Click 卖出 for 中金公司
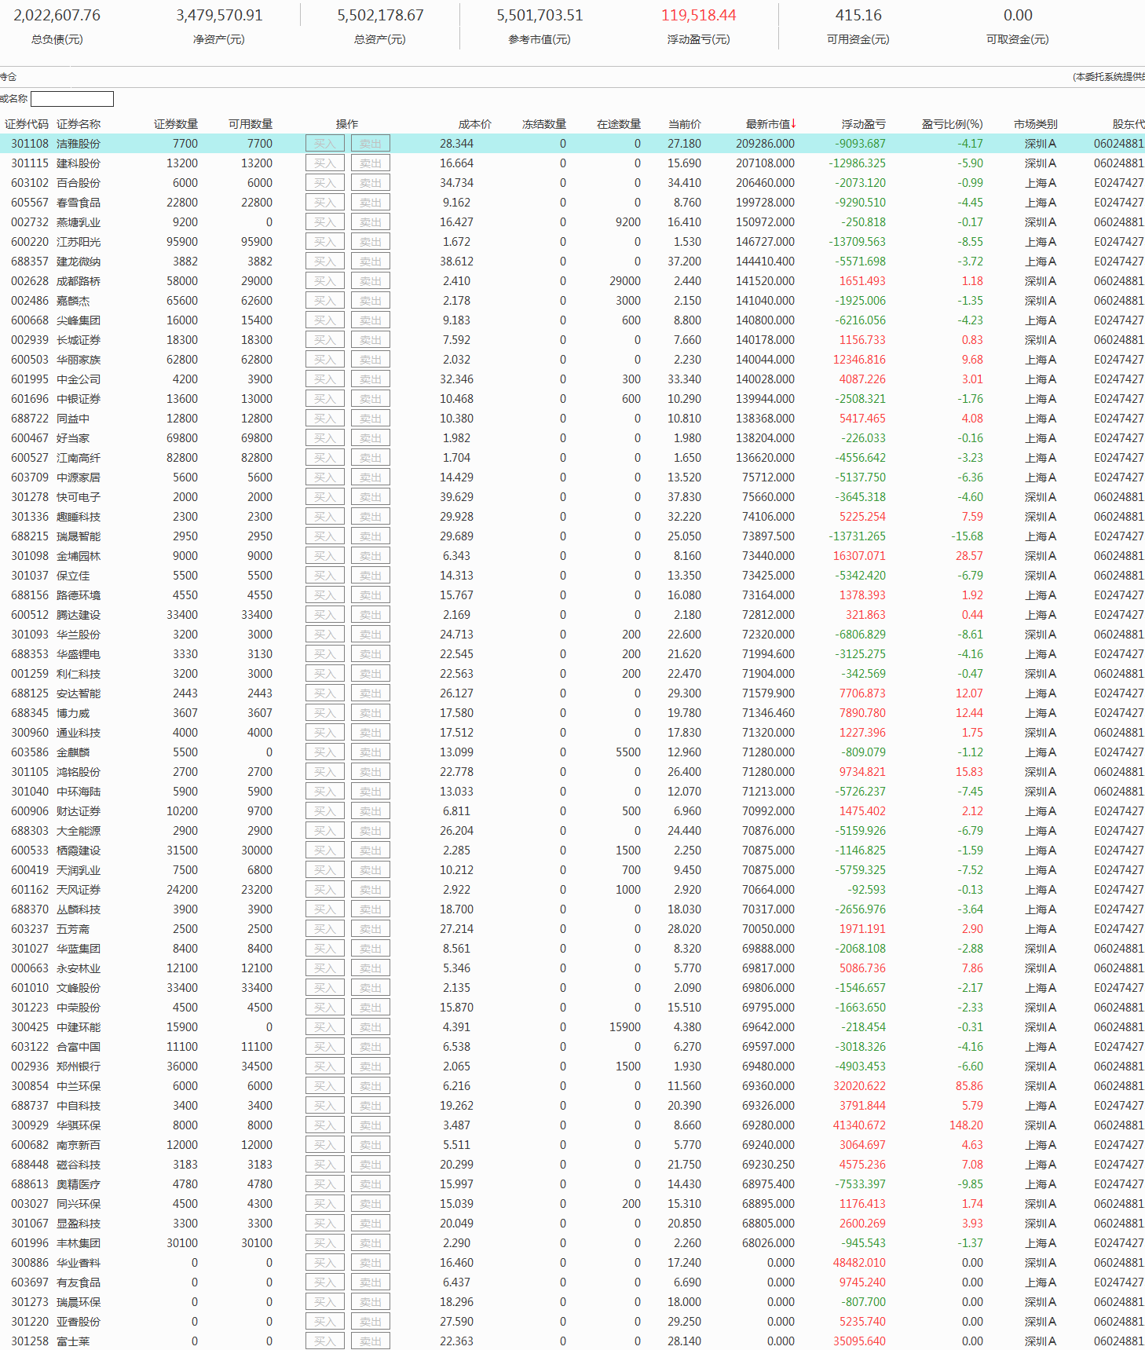The image size is (1145, 1350). coord(371,379)
